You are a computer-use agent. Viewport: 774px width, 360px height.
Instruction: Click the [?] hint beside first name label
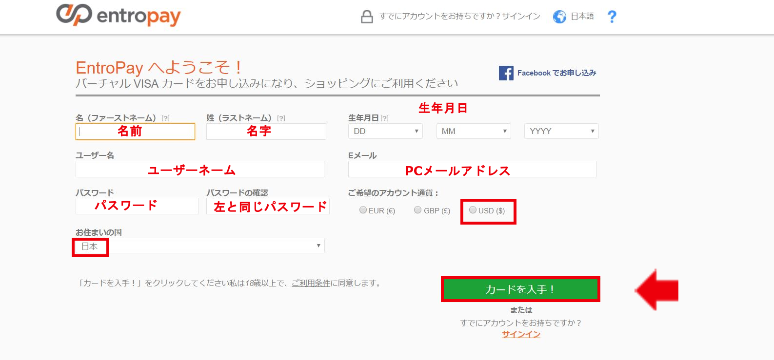[x=166, y=118]
